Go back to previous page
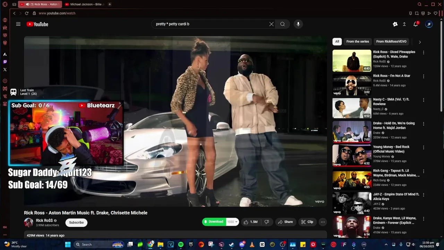The image size is (444, 250). pos(14,13)
